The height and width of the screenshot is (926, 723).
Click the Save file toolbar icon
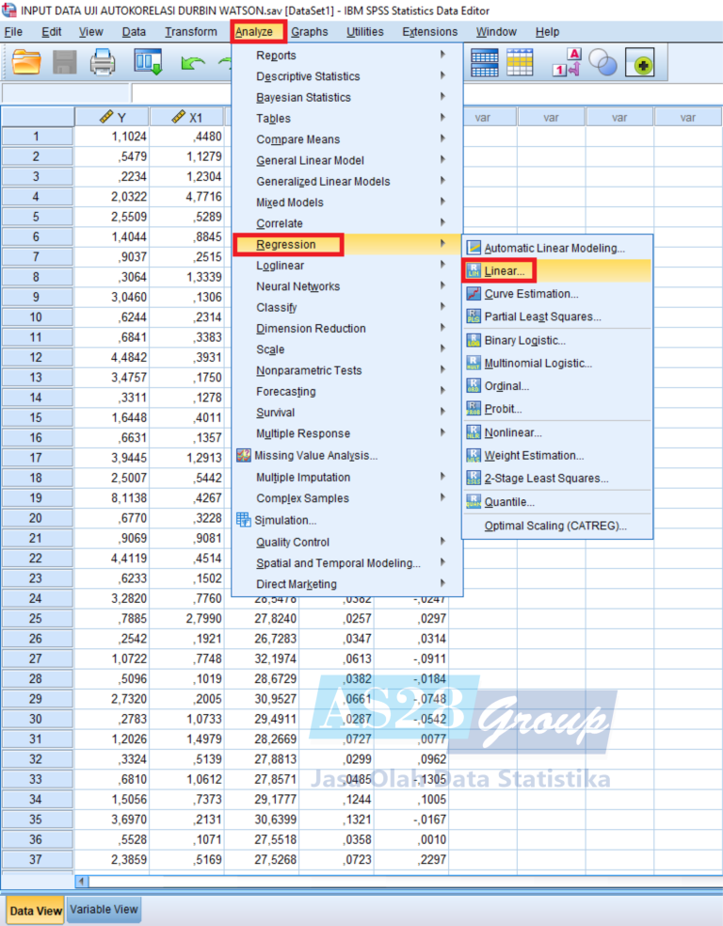[x=64, y=62]
